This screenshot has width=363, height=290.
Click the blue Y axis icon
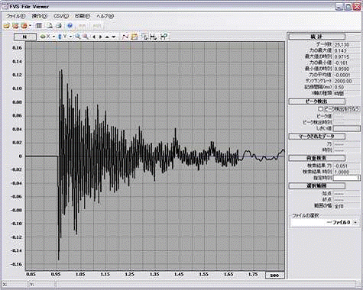(60, 37)
